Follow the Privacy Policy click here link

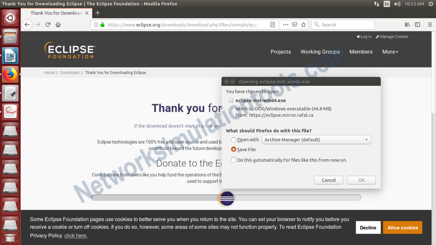point(76,236)
